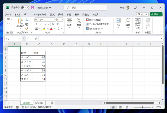
Task: Click the Paste clipboard icon
Action: [20, 21]
